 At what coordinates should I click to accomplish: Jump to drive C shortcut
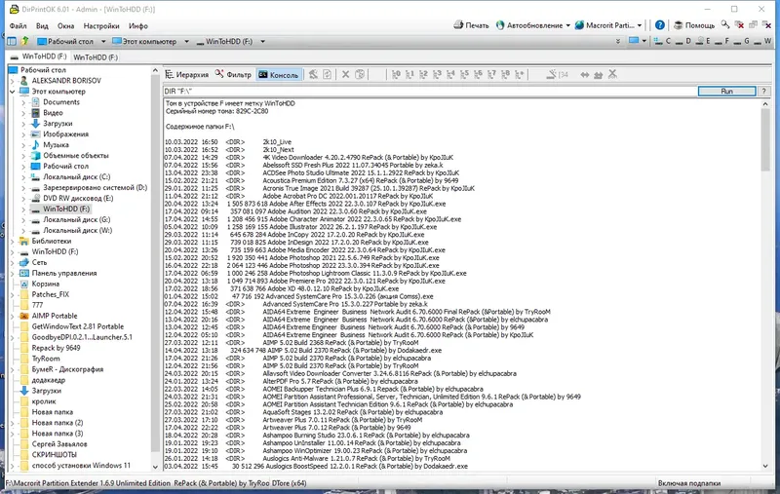pos(662,41)
